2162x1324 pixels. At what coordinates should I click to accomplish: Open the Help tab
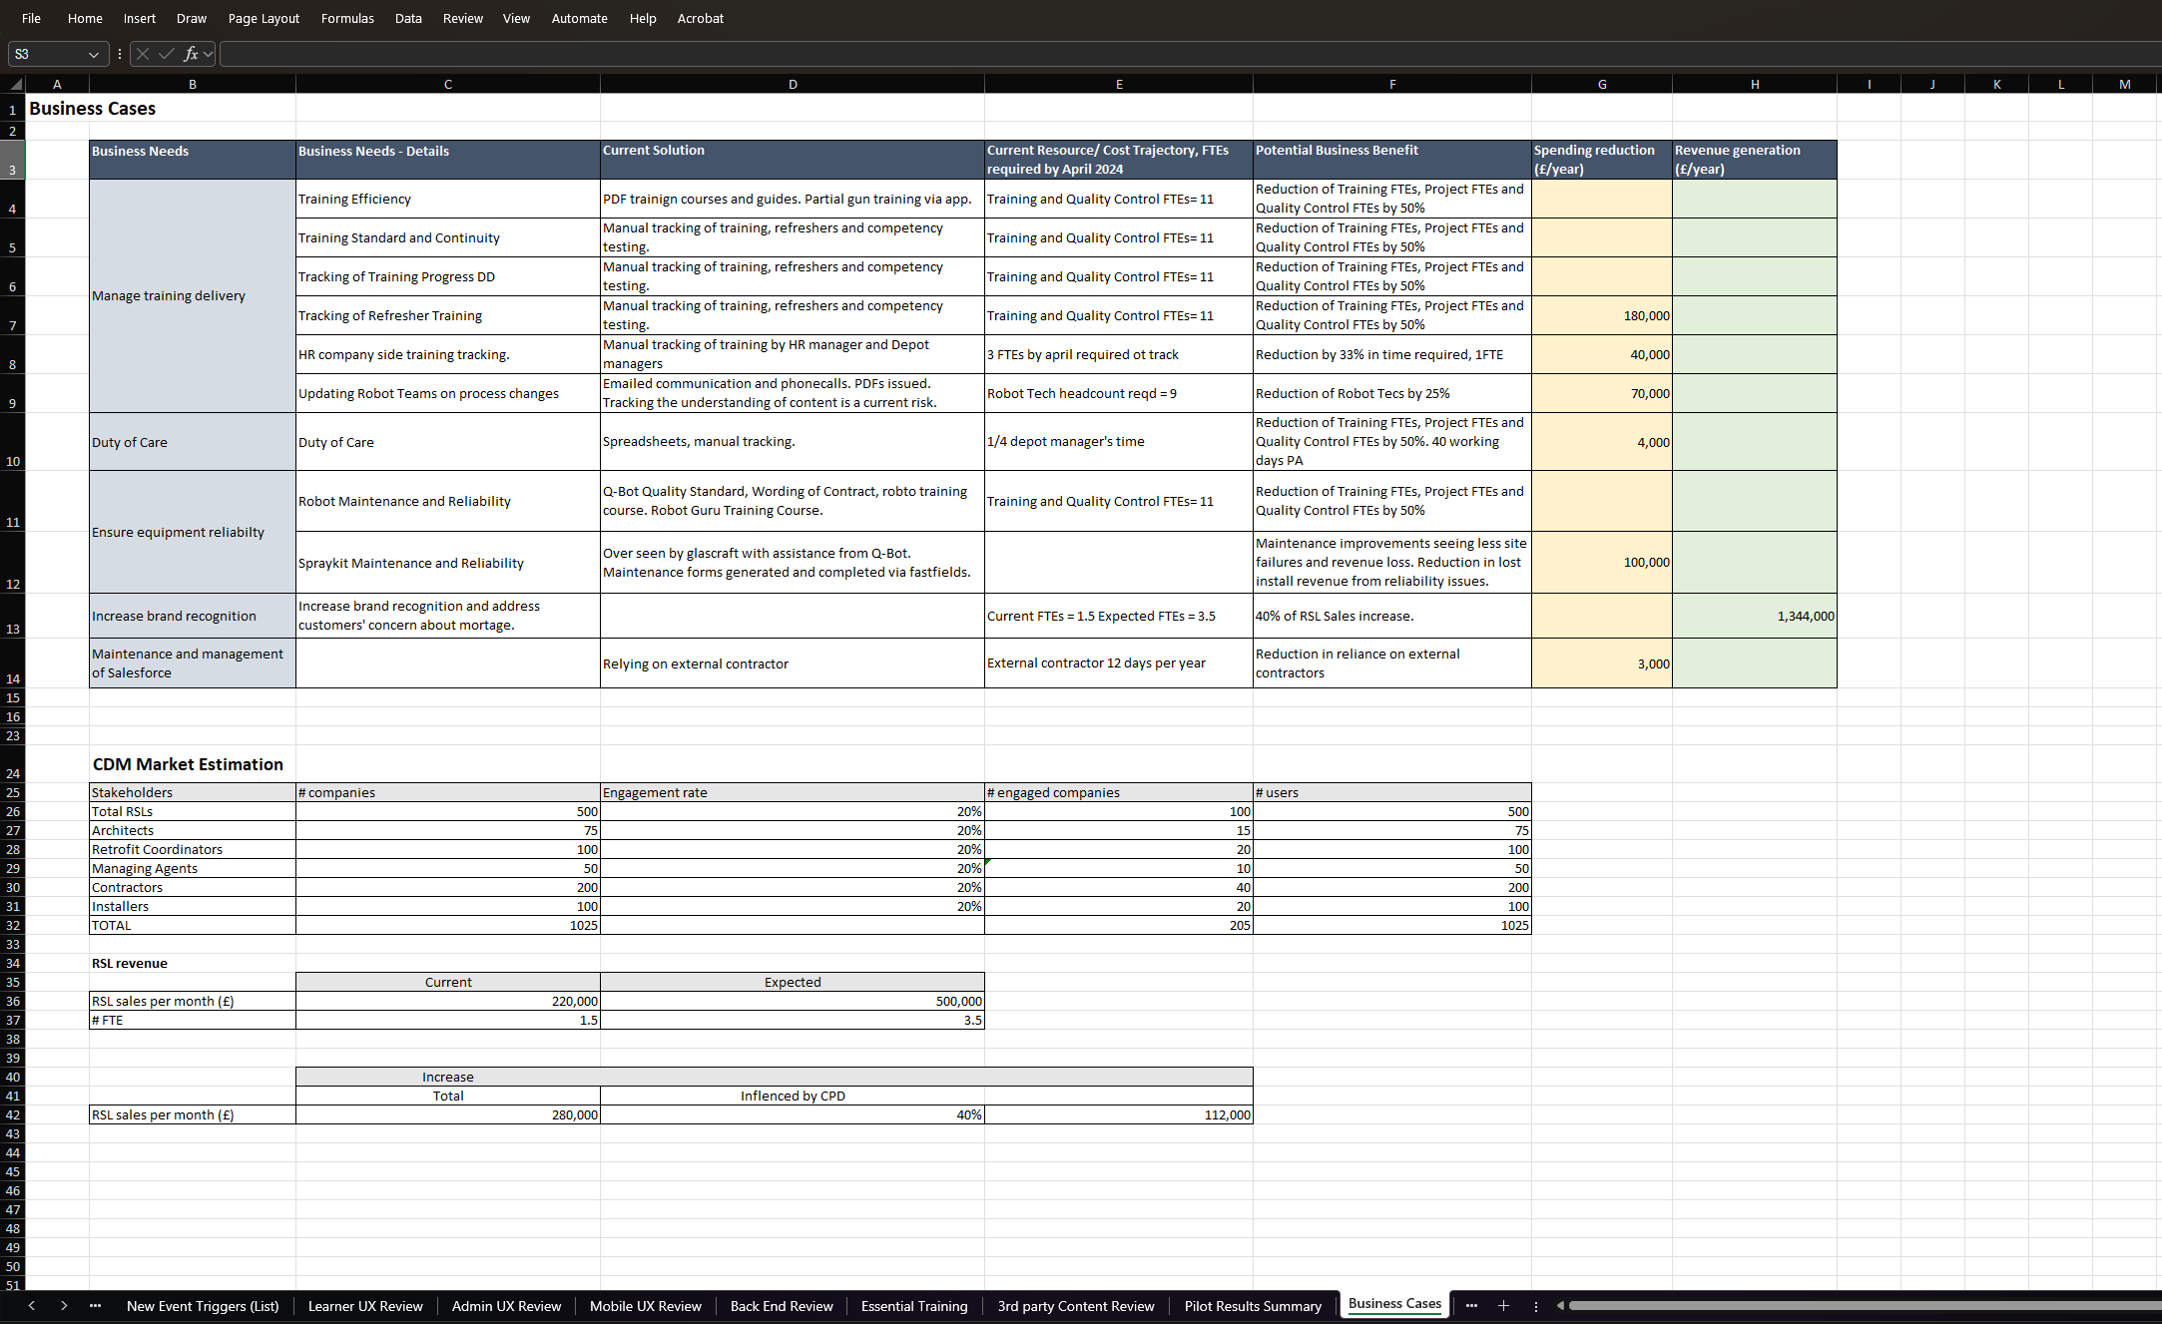(x=643, y=18)
